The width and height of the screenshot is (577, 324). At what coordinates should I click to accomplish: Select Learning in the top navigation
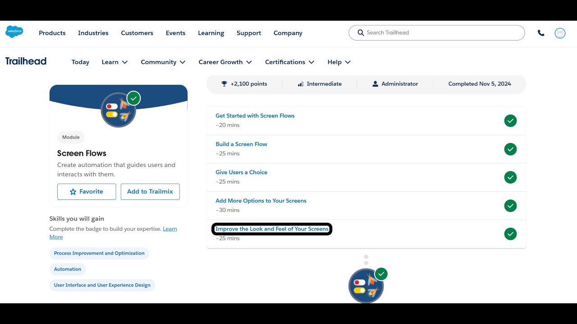[x=211, y=33]
